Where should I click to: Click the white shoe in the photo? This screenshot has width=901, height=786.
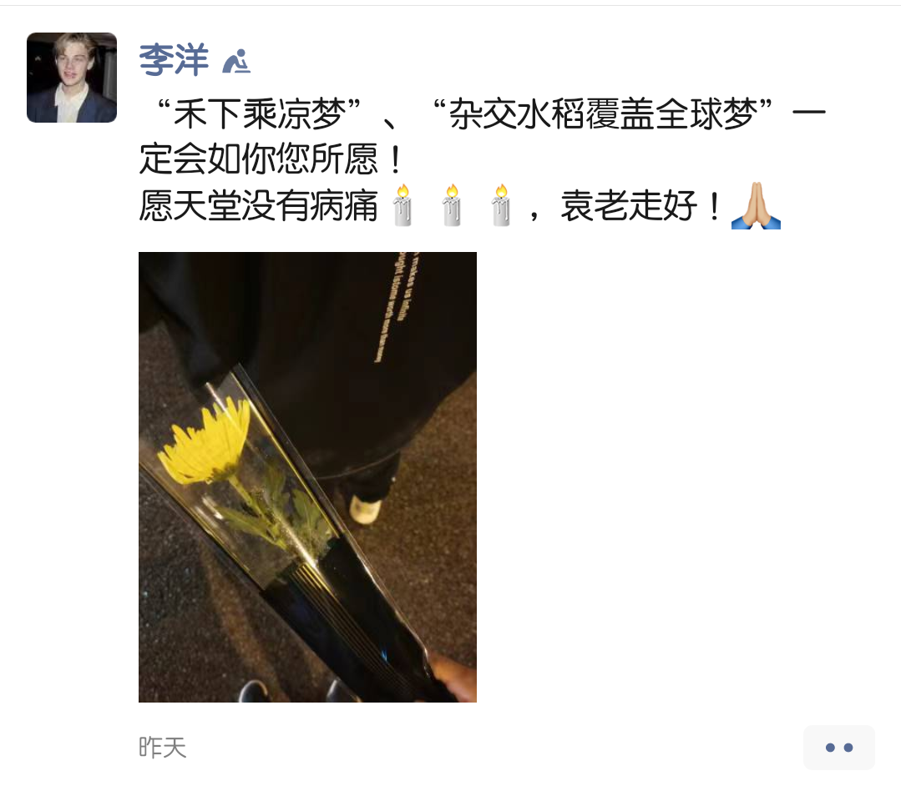[x=366, y=510]
